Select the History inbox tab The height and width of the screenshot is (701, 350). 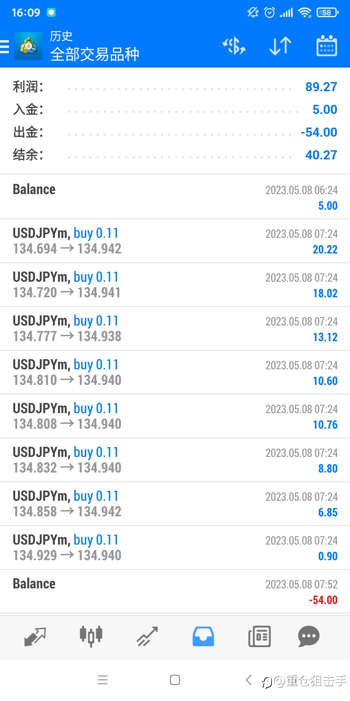[x=203, y=636]
